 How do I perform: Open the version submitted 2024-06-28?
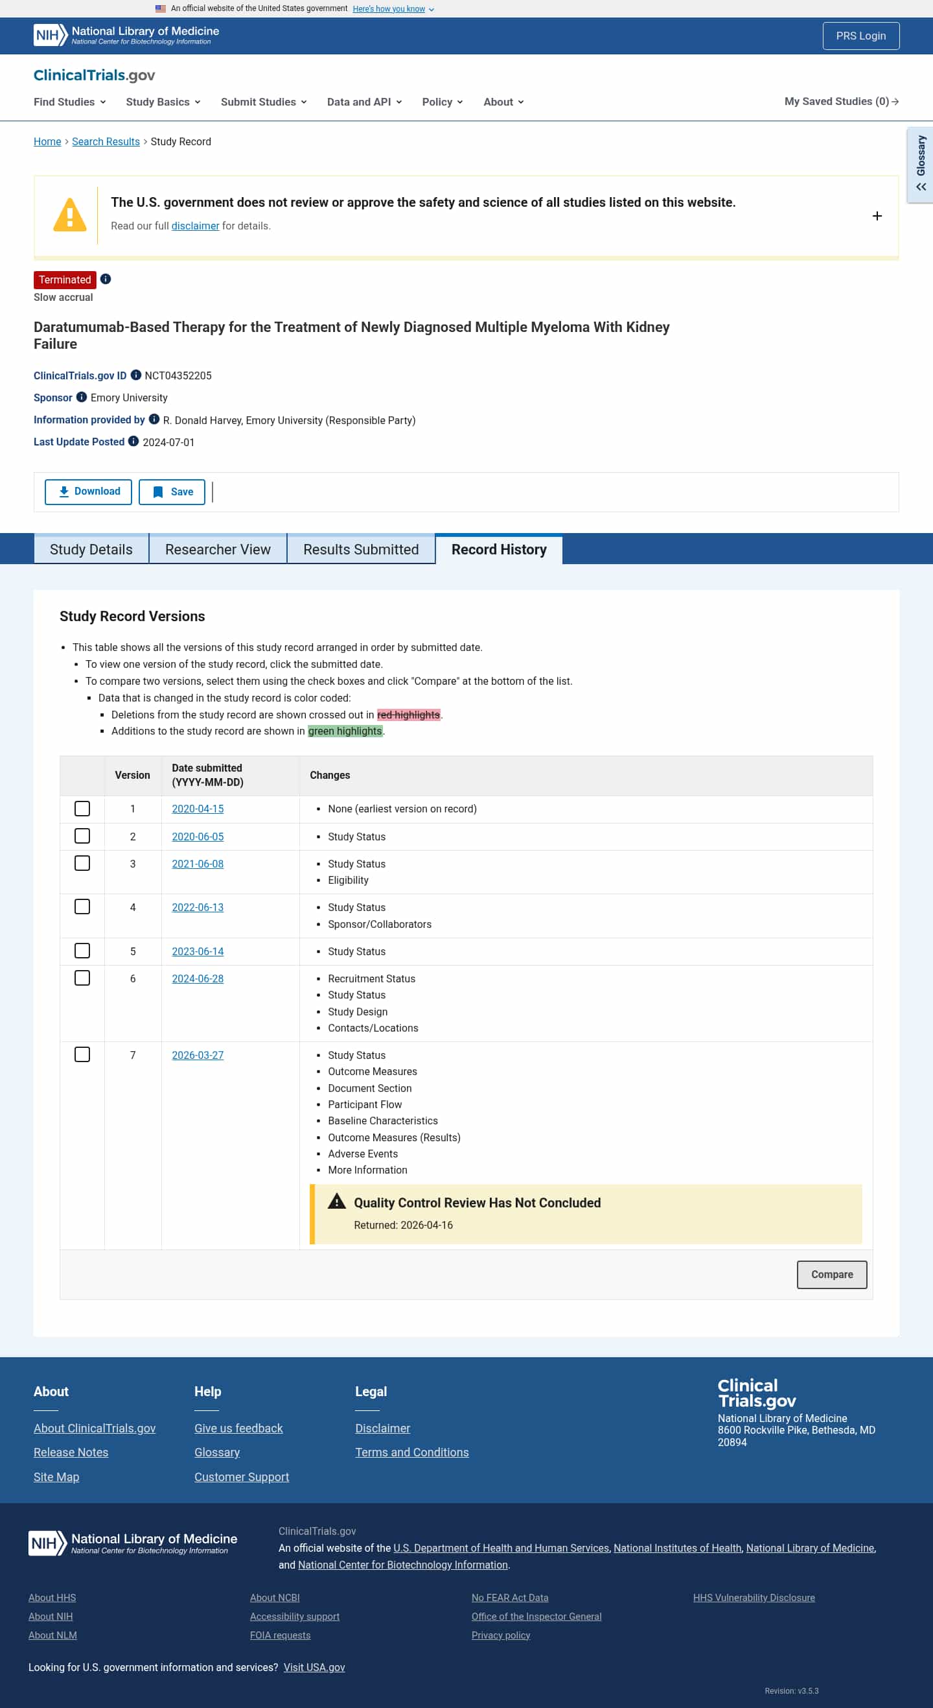click(198, 979)
